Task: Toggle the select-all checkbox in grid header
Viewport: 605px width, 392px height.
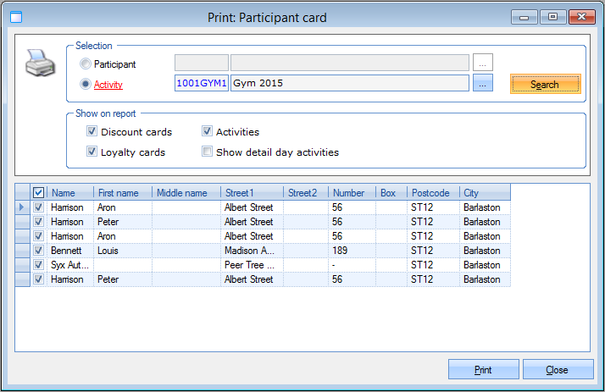Action: coord(38,193)
